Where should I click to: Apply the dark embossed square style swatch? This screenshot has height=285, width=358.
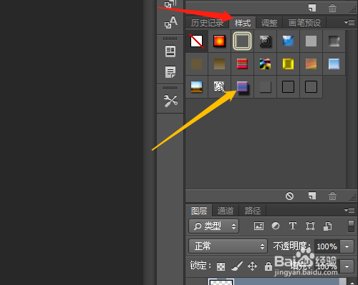pyautogui.click(x=265, y=87)
